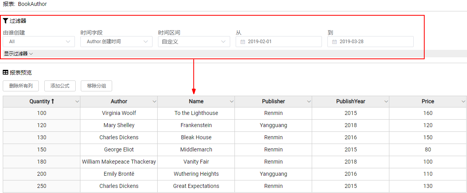Click the Quantity value 100
The width and height of the screenshot is (467, 193).
point(42,113)
